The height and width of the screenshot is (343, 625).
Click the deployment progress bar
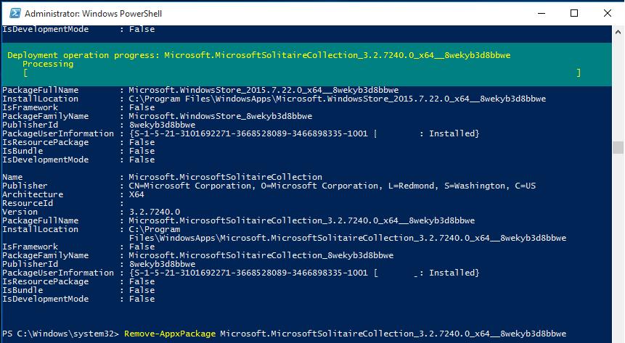302,73
